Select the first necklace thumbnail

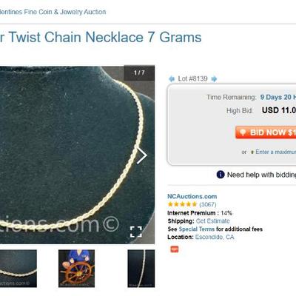click(18, 269)
